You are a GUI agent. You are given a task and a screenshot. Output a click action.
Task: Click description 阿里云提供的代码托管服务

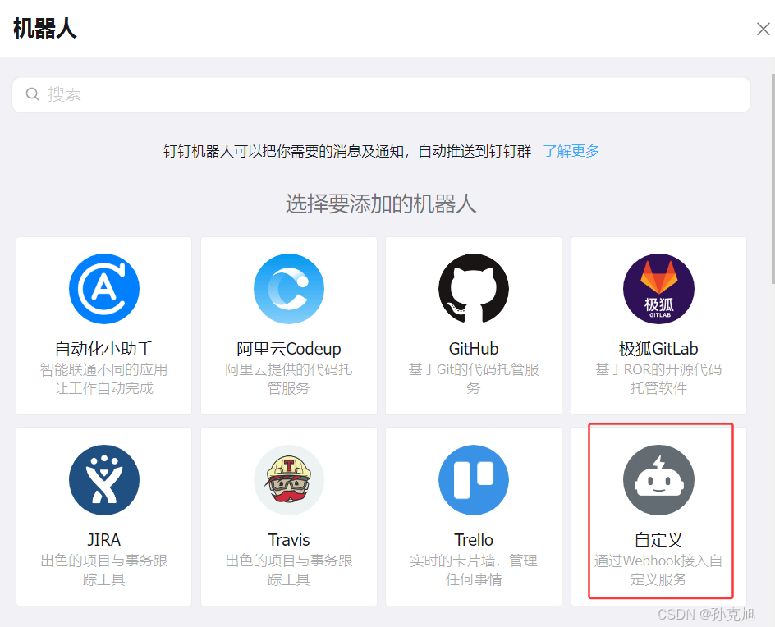point(289,378)
